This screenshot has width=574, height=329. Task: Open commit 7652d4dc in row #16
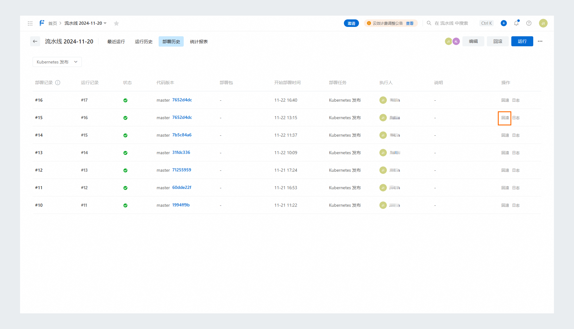coord(182,100)
